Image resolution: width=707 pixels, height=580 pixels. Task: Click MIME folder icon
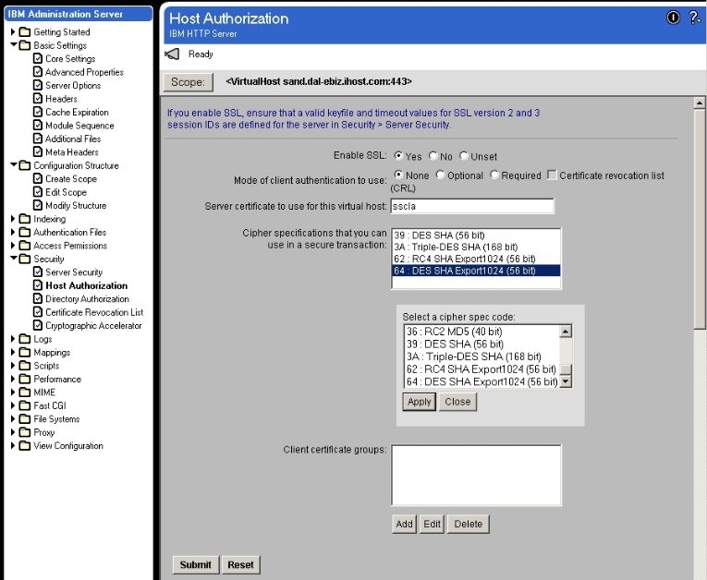(x=25, y=392)
